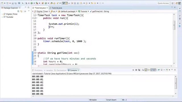
Task: Click the New file wizard icon
Action: (x=2, y=3)
